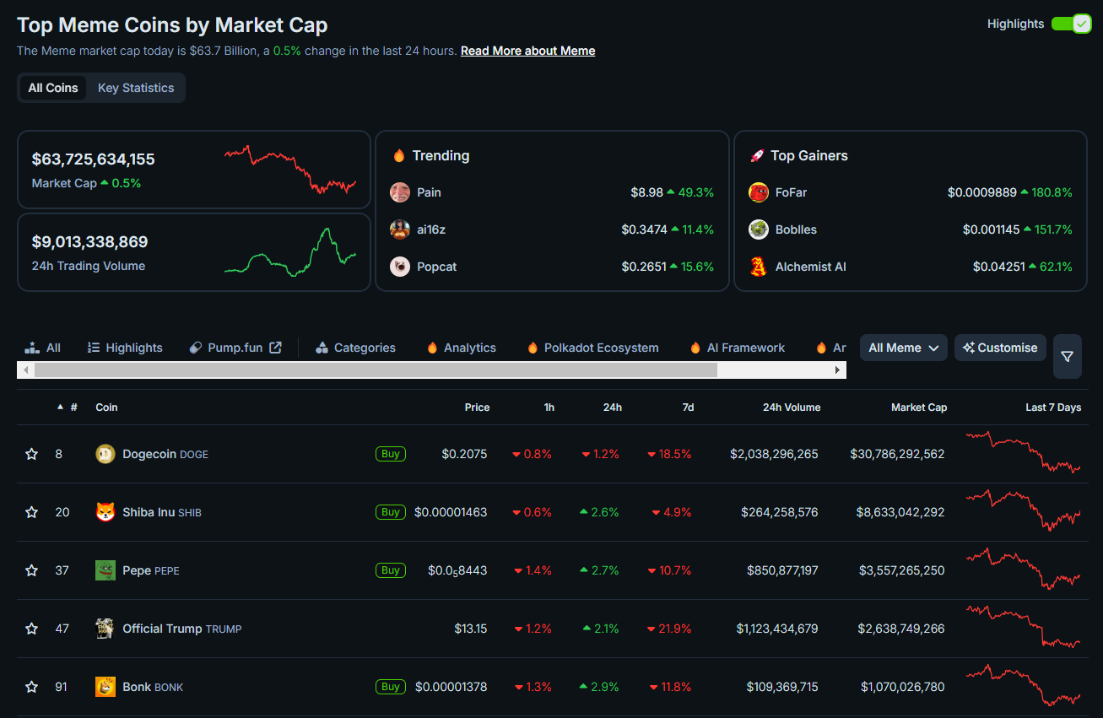
Task: Sort by 24h Volume column
Action: pyautogui.click(x=792, y=408)
